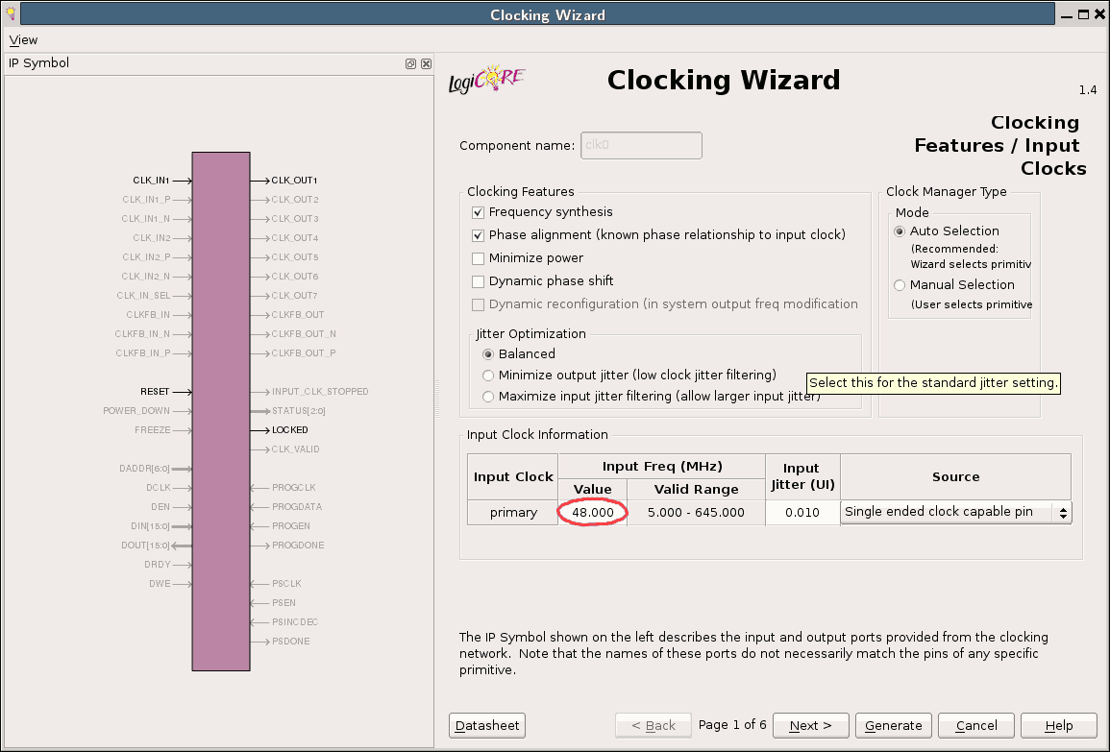The height and width of the screenshot is (752, 1110).
Task: Click the lightbulb window icon
Action: (x=10, y=13)
